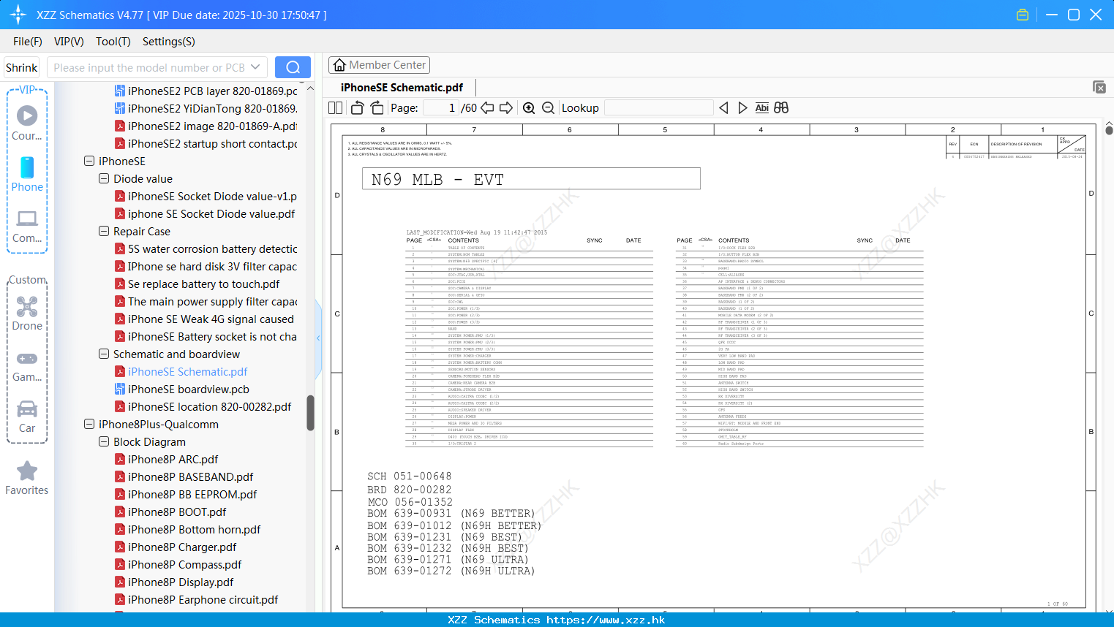This screenshot has height=627, width=1114.
Task: Open iPhone8P Charger.pdf
Action: 182,547
